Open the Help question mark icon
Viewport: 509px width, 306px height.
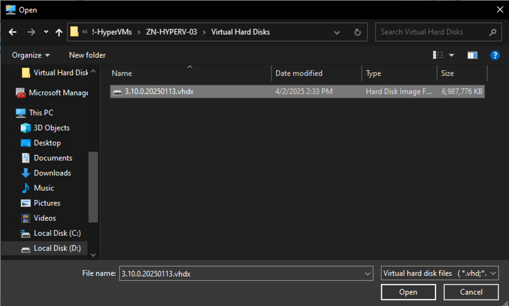point(495,55)
